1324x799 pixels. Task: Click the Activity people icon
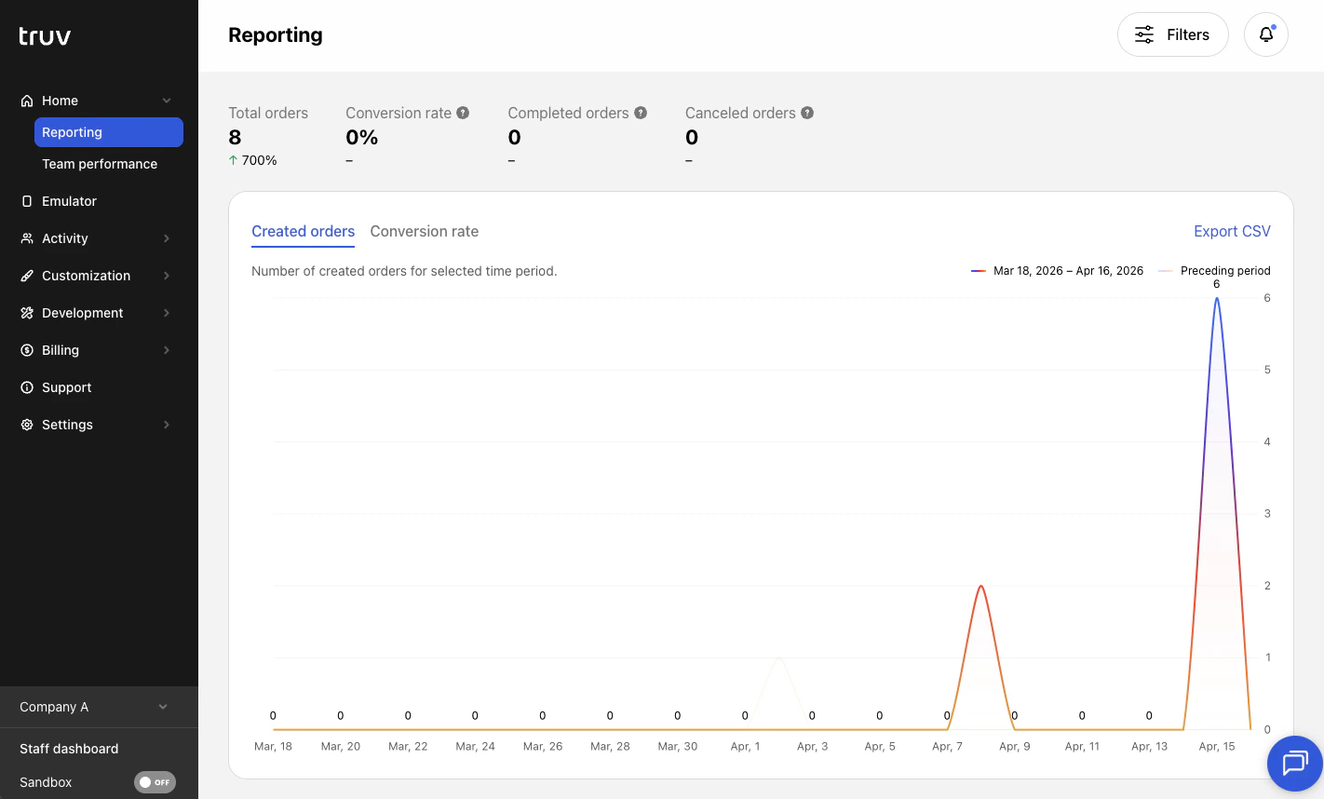[27, 238]
